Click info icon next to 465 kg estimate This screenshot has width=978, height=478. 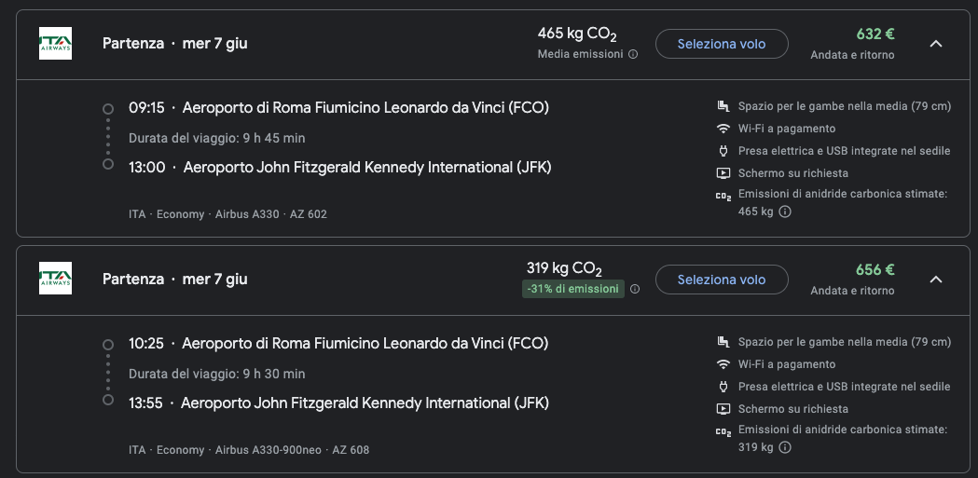click(785, 212)
